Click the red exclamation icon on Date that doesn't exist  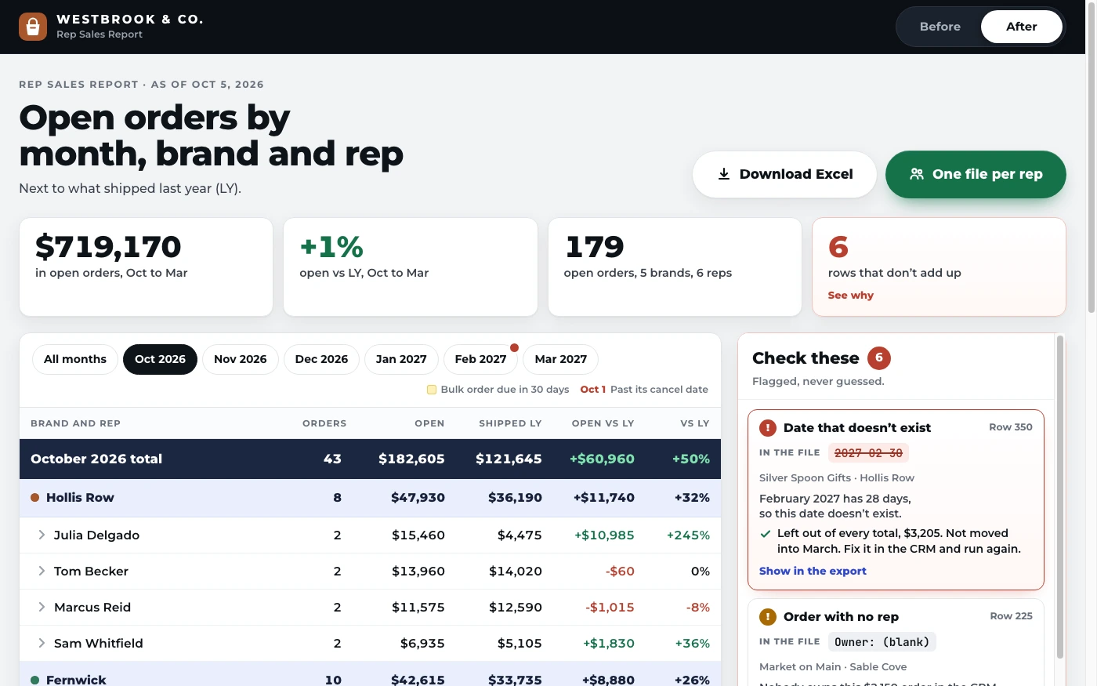click(x=768, y=428)
